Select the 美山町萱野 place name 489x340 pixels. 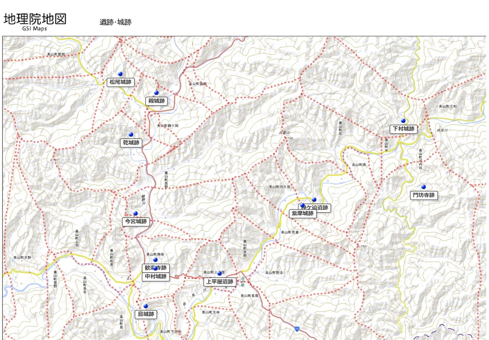coord(55,279)
